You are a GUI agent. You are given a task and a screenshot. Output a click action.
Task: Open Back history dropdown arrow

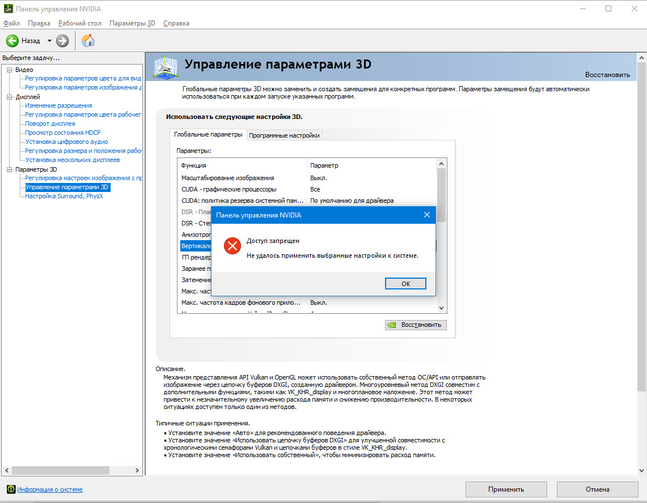tap(49, 41)
